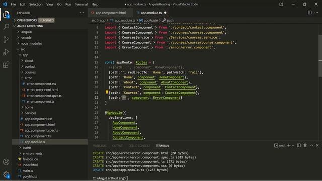Open the Manage gear icon
This screenshot has width=322, height=181.
tap(6, 175)
